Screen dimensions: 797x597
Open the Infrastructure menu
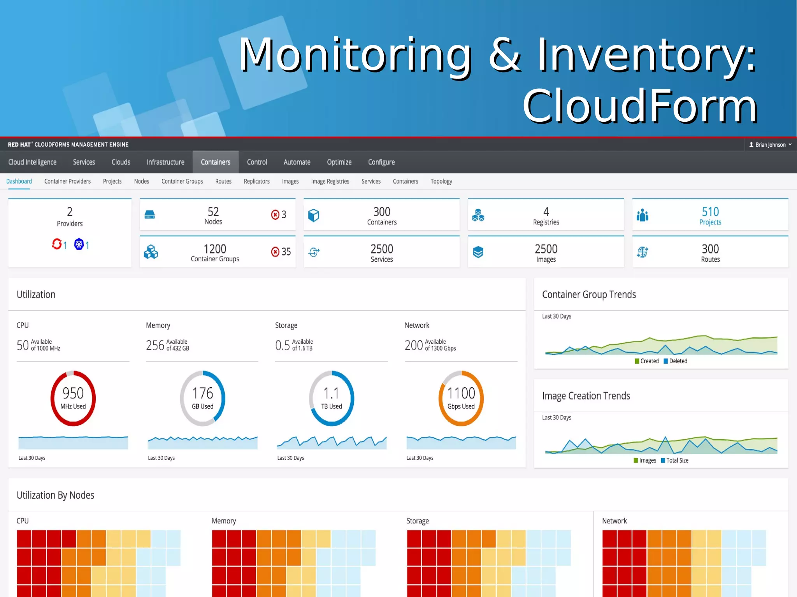(x=165, y=162)
